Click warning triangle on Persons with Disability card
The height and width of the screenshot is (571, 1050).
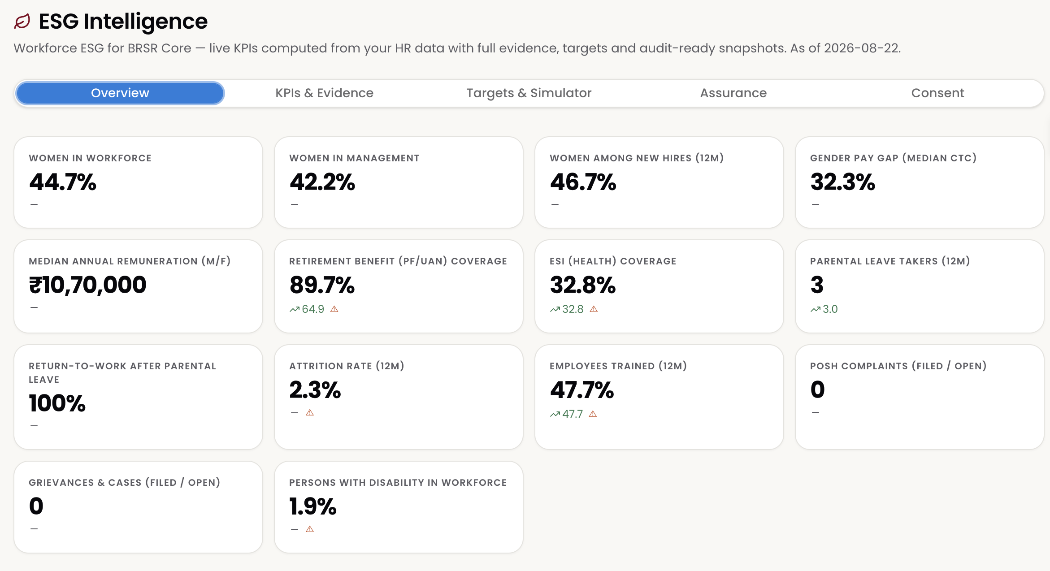pos(310,529)
